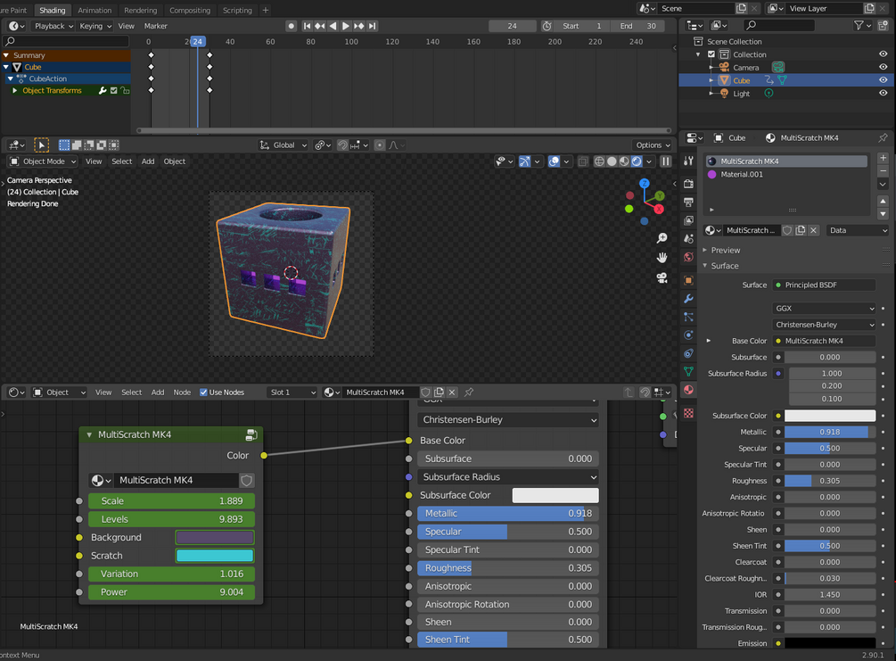Open the viewport Options button

click(654, 145)
